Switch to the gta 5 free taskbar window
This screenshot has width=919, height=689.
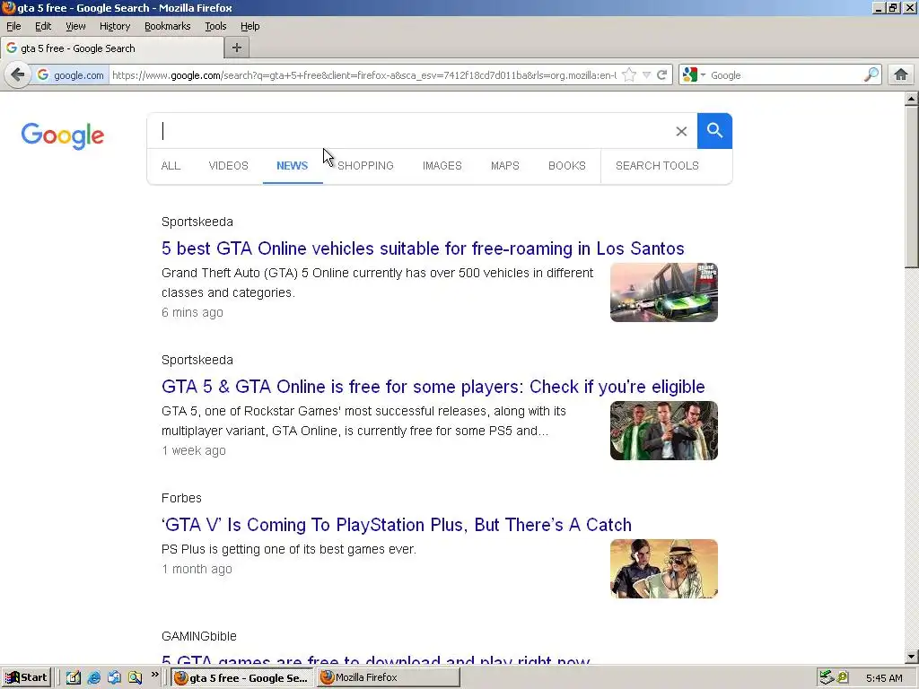coord(242,678)
